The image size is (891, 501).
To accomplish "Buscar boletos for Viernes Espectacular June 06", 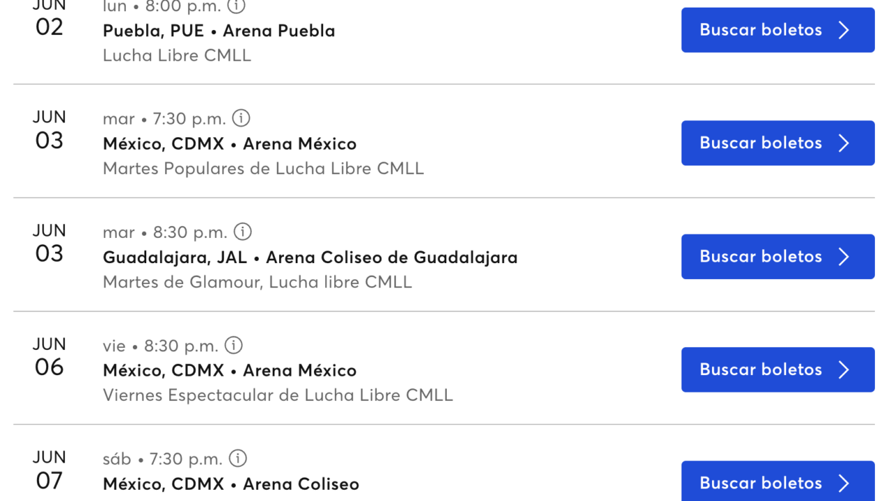I will coord(778,369).
